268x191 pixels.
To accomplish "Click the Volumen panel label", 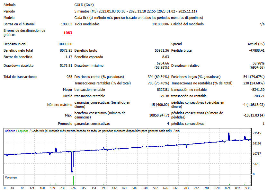I will pyautogui.click(x=11, y=177).
